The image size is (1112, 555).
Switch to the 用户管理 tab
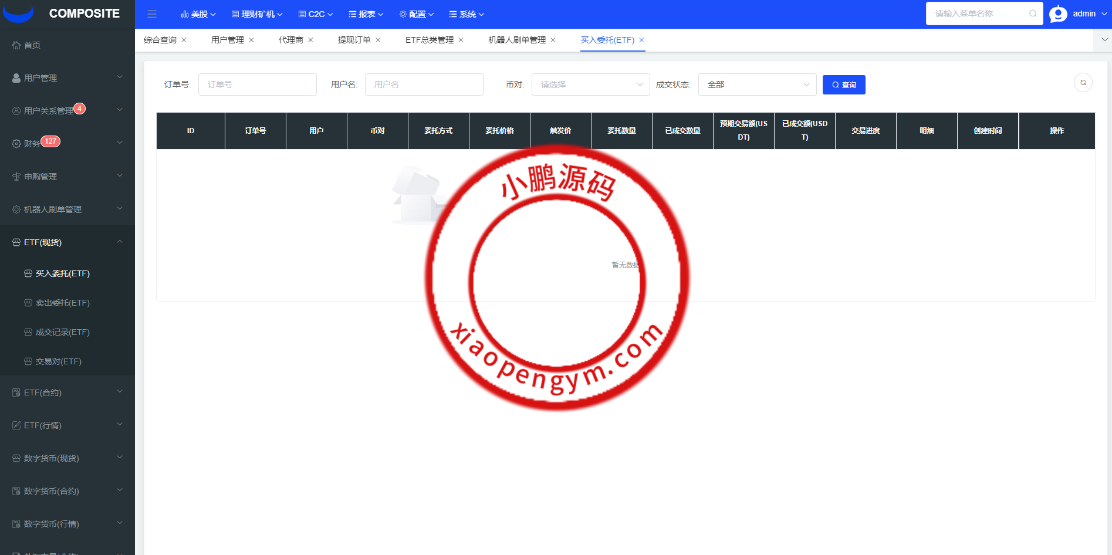pos(227,40)
